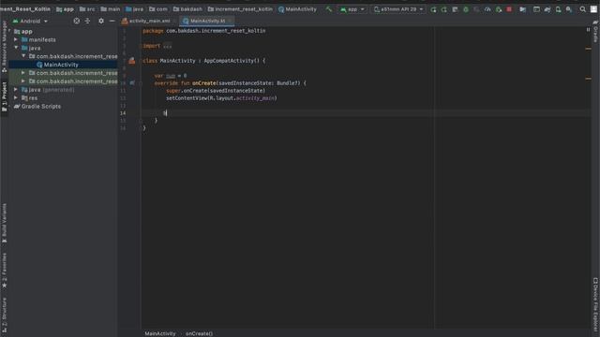Click the red Stop button
600x337 pixels.
(x=509, y=9)
